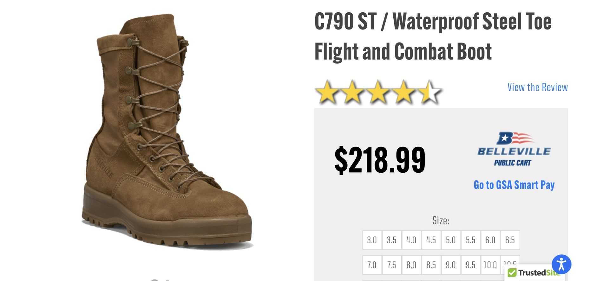Choose size 4.0 option
This screenshot has height=281, width=609.
point(411,240)
